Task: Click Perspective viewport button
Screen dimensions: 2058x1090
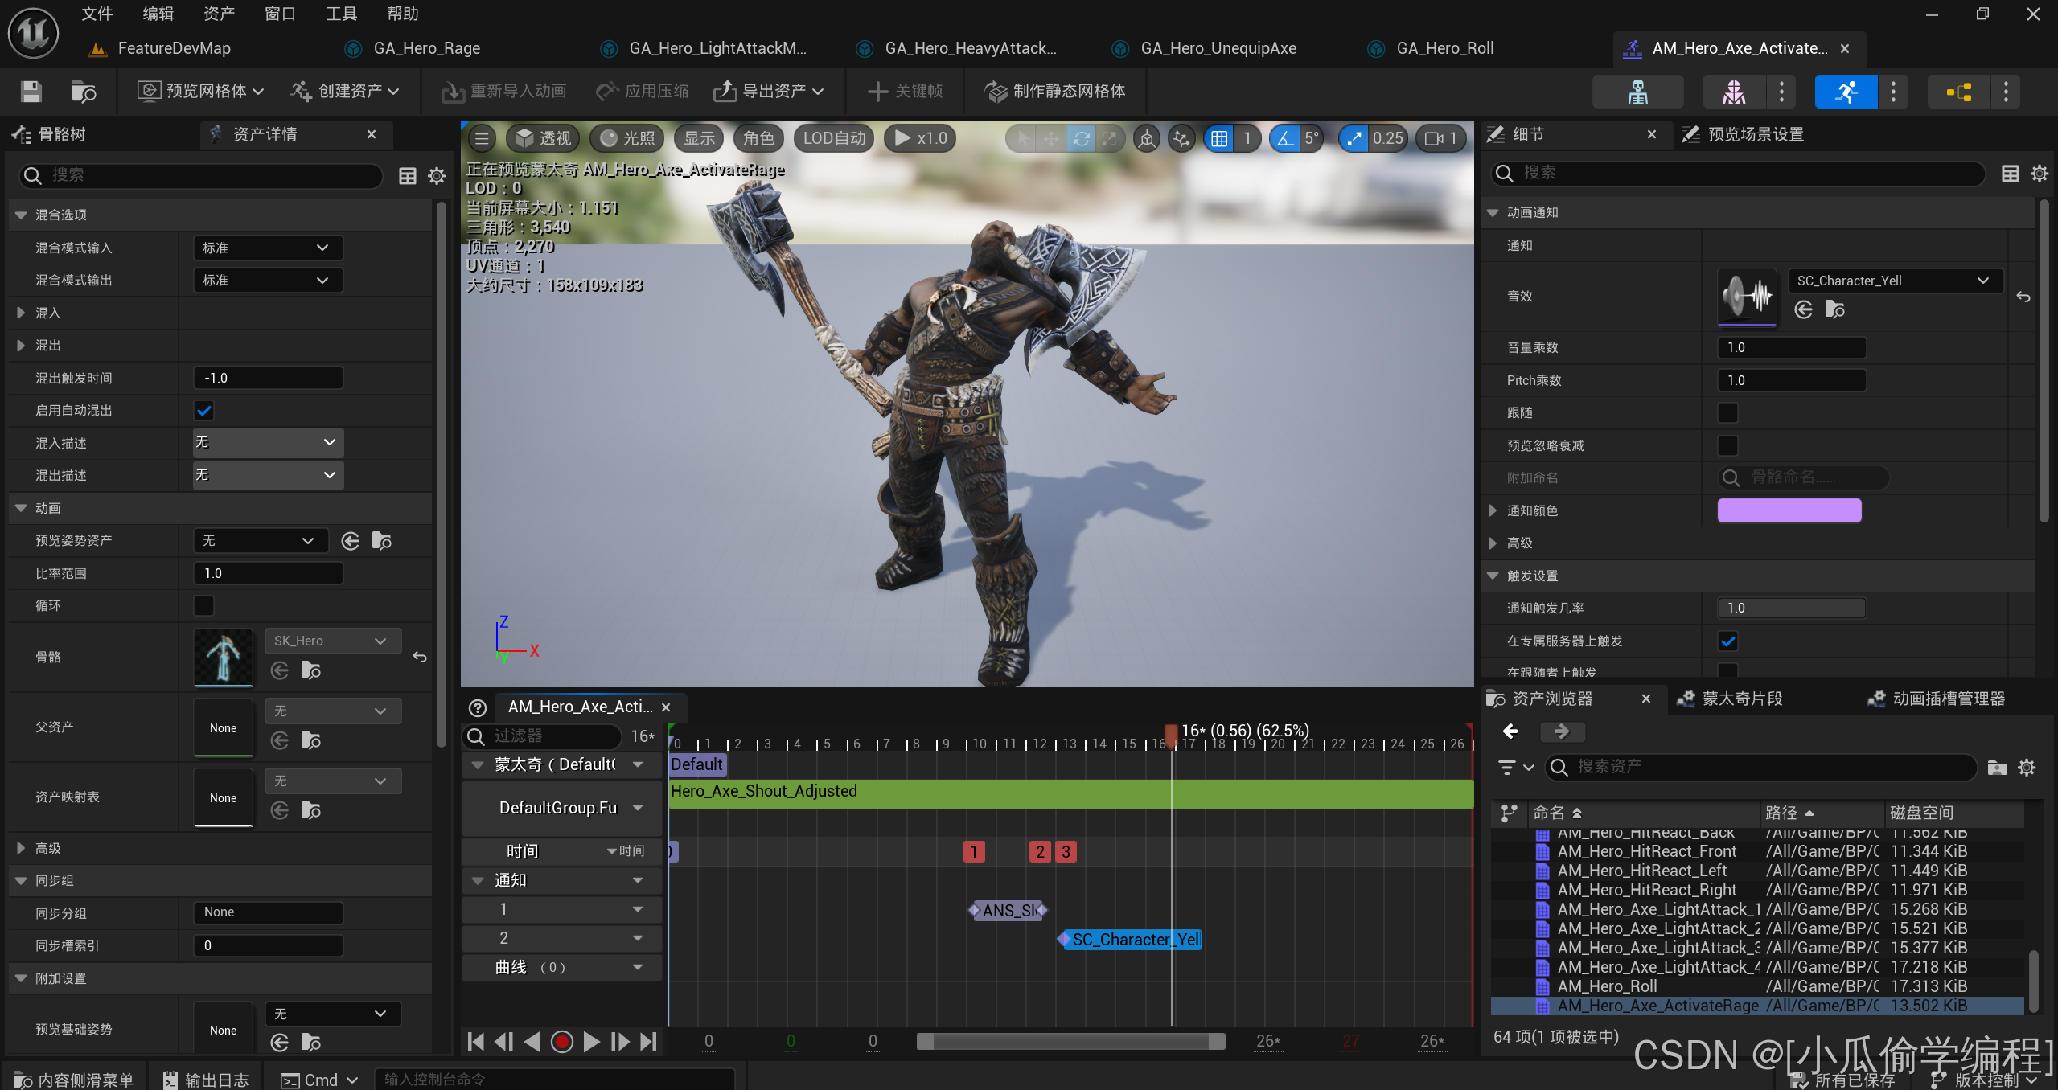Action: 544,138
